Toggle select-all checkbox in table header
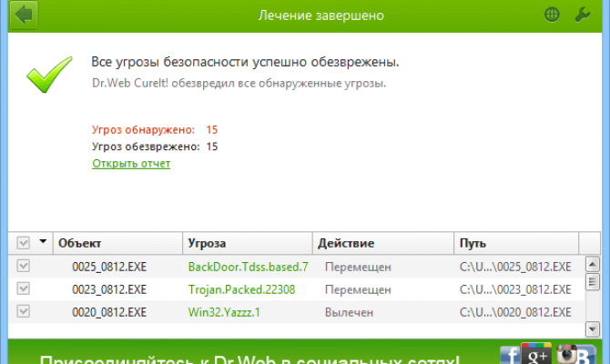Screen dimensions: 610x364 pyautogui.click(x=24, y=243)
